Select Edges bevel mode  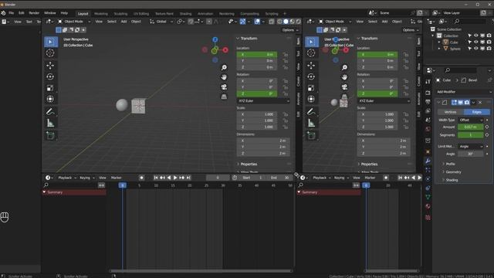click(477, 112)
